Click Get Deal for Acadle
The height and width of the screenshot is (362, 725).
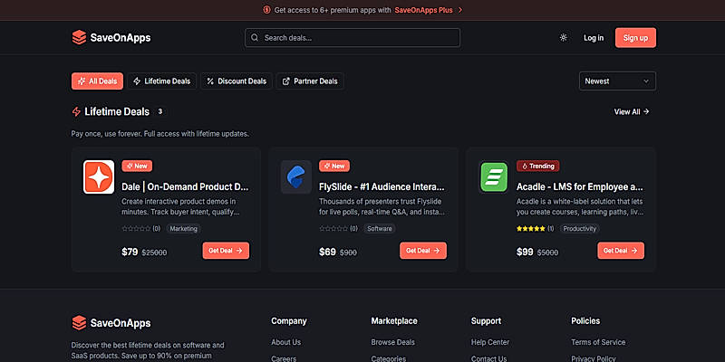[x=621, y=251]
